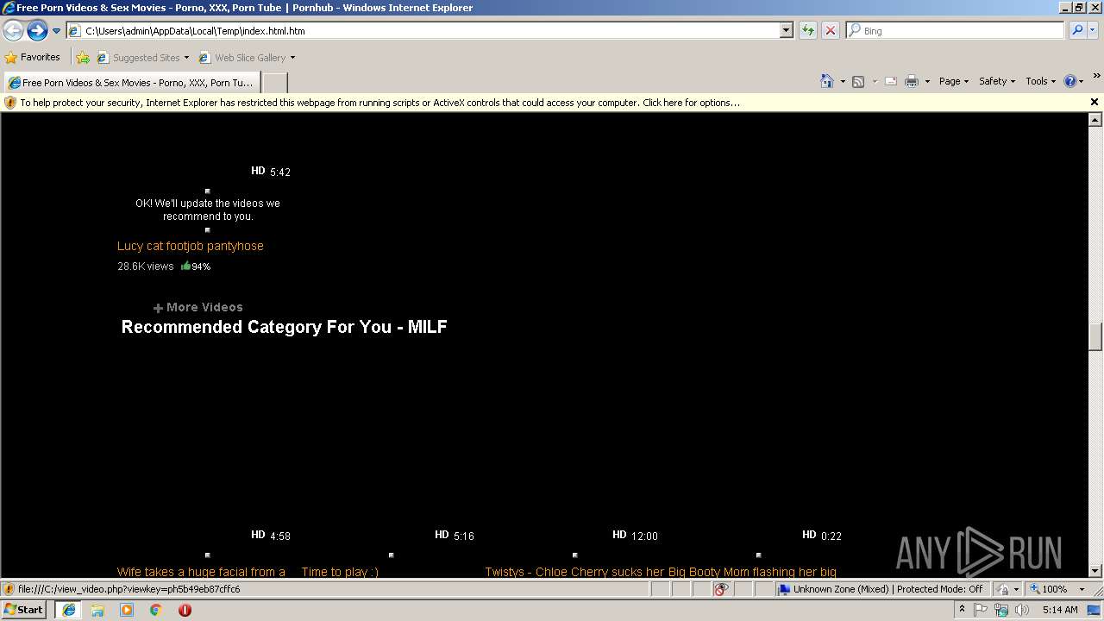The height and width of the screenshot is (621, 1104).
Task: Click the RSS Feeds icon
Action: [858, 81]
